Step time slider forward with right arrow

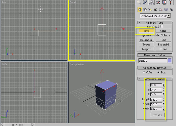33,125
